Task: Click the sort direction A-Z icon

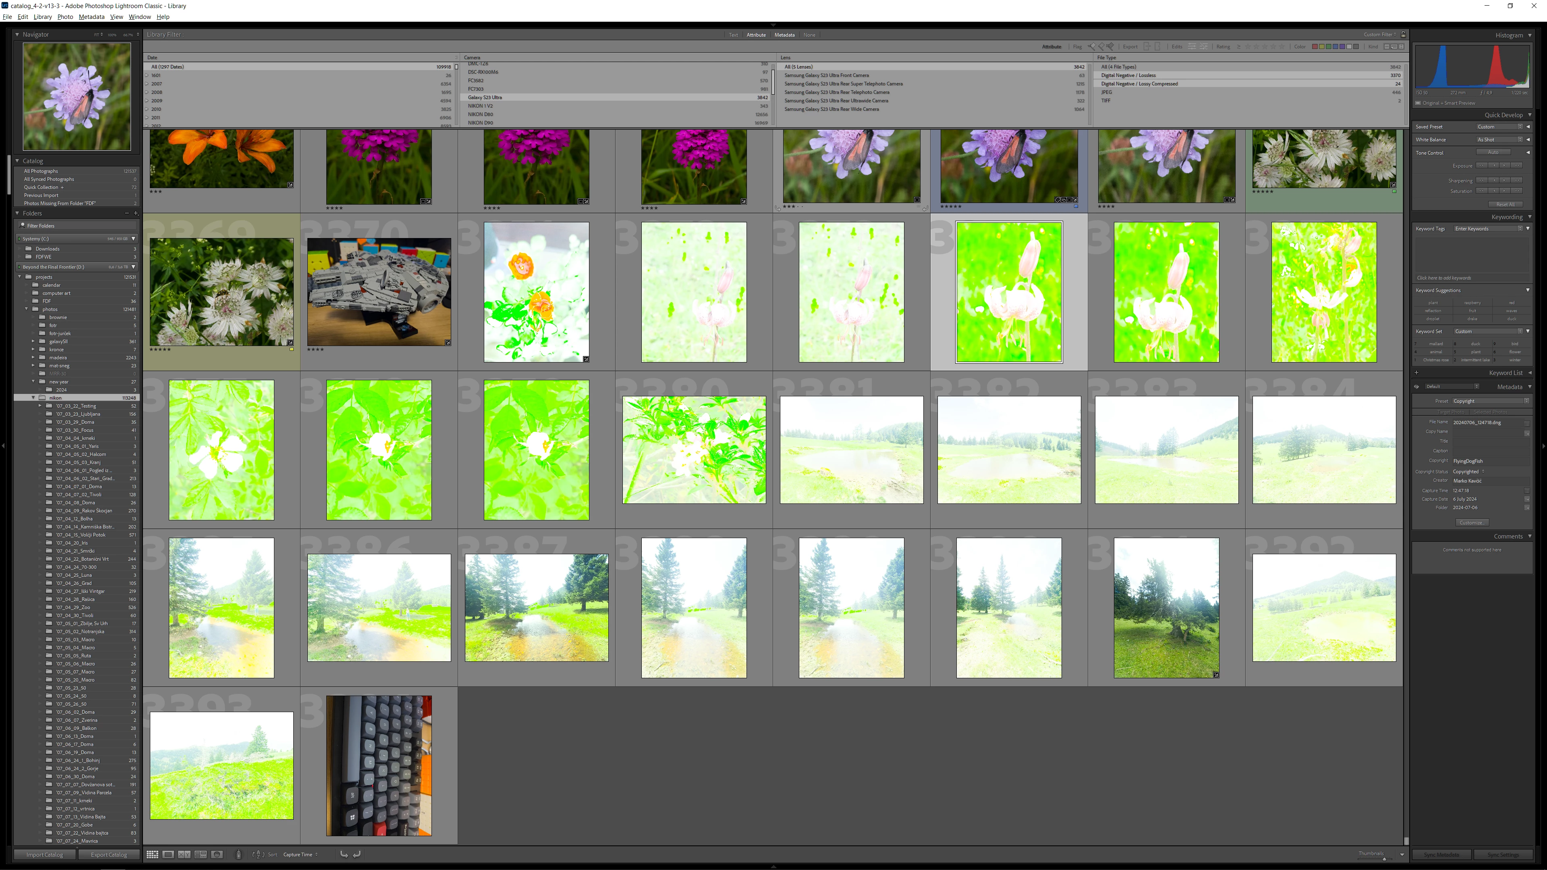Action: click(258, 854)
